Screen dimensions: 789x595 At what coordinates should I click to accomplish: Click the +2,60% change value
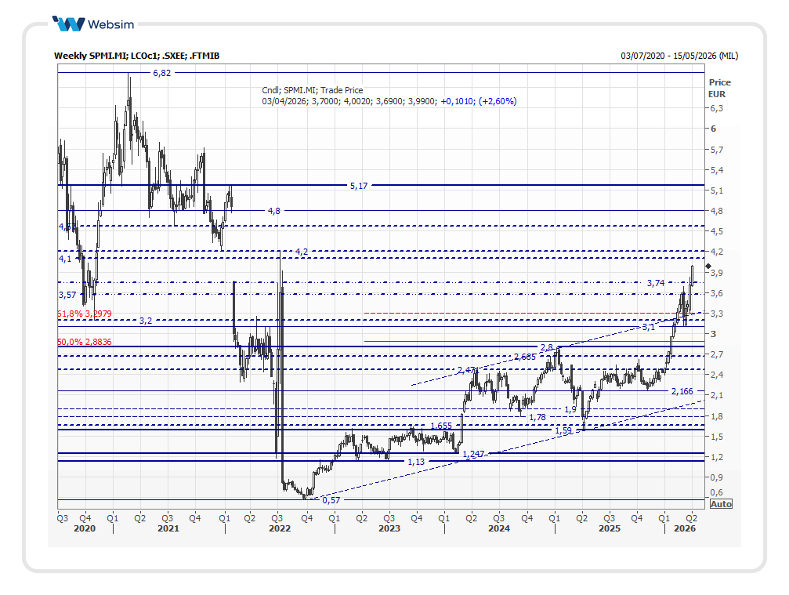498,101
